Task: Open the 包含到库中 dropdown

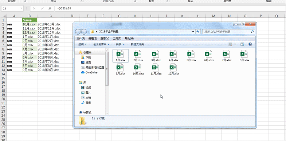Action: pyautogui.click(x=101, y=44)
